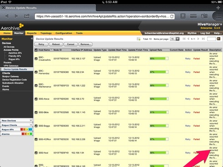
Task: Tap the keyhole privacy icon in toolbar
Action: click(183, 16)
